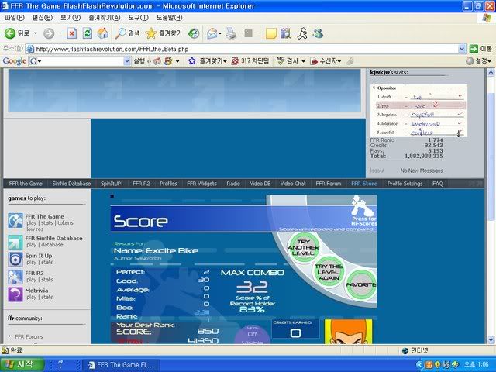
Task: Click the Print toolbar icon
Action: 230,33
